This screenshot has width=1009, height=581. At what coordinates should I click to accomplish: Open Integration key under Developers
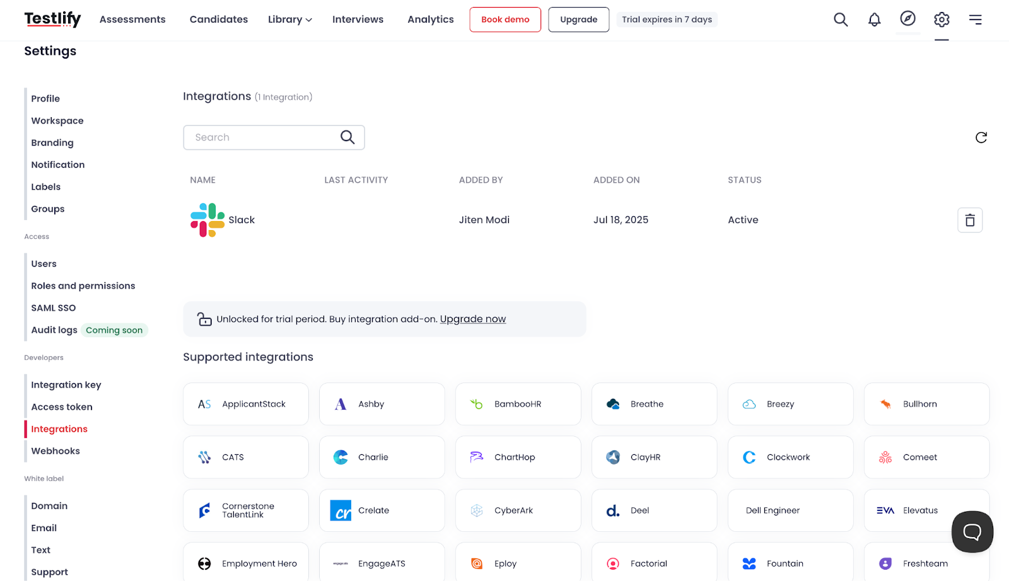66,384
